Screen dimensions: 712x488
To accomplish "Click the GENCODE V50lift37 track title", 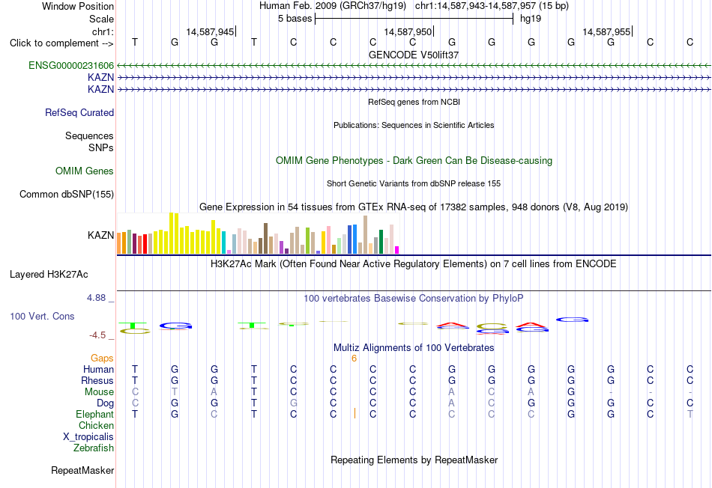I will (x=414, y=55).
